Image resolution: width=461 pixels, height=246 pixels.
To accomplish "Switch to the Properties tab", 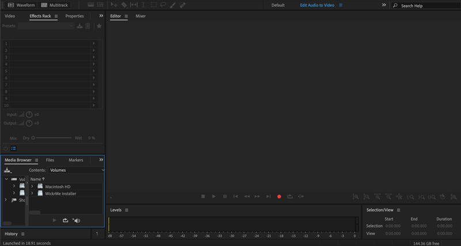I will (x=74, y=16).
